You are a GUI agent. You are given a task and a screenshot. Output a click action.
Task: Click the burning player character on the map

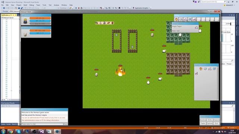click(120, 72)
